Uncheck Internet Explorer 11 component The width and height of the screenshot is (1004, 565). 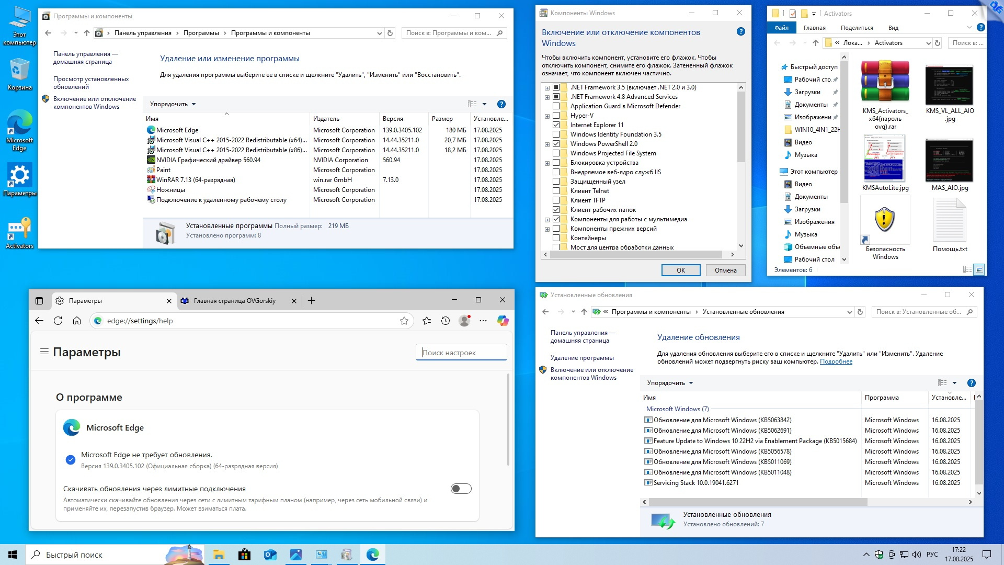pyautogui.click(x=556, y=125)
